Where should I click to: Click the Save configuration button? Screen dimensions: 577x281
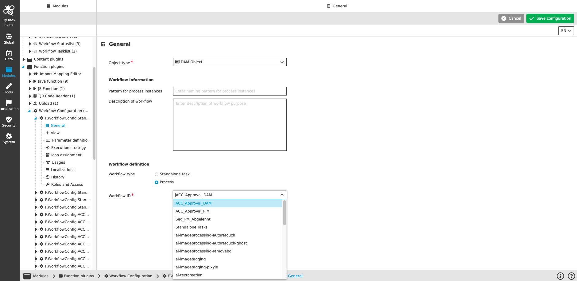[550, 18]
